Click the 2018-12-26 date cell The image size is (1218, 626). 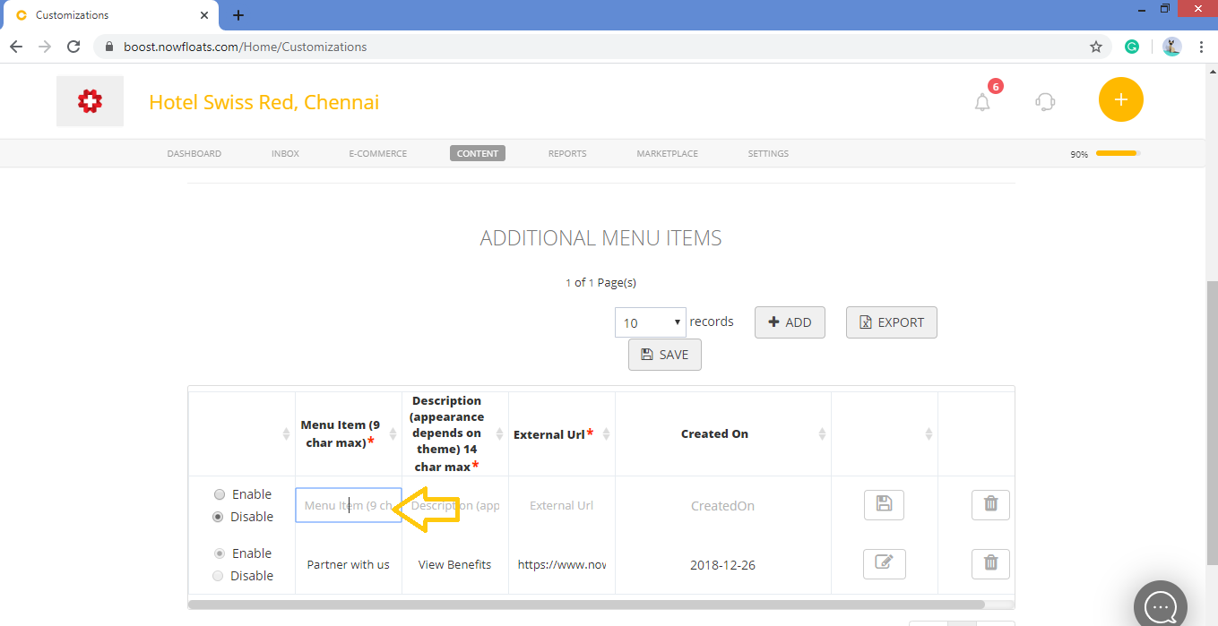pos(722,564)
